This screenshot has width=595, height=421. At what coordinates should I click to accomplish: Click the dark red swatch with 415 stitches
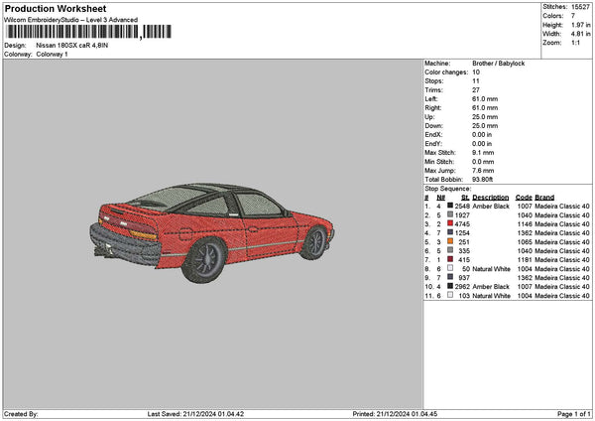click(450, 259)
